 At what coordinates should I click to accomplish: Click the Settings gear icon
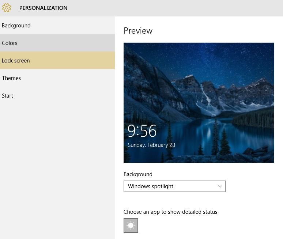[x=7, y=8]
